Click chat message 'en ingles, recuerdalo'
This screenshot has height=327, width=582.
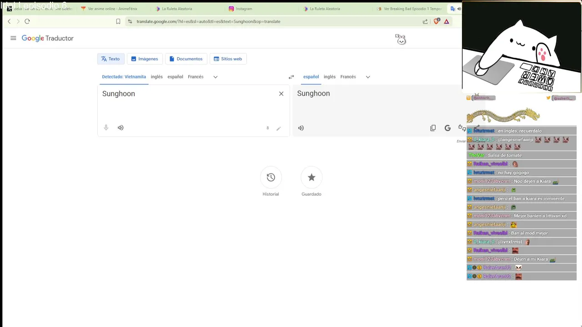520,131
